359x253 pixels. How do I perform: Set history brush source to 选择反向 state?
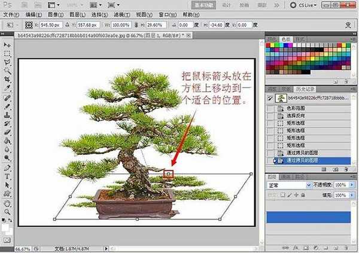coord(270,116)
